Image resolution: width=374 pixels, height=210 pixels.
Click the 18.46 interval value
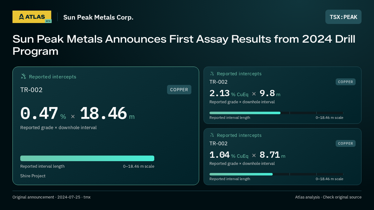[103, 114]
